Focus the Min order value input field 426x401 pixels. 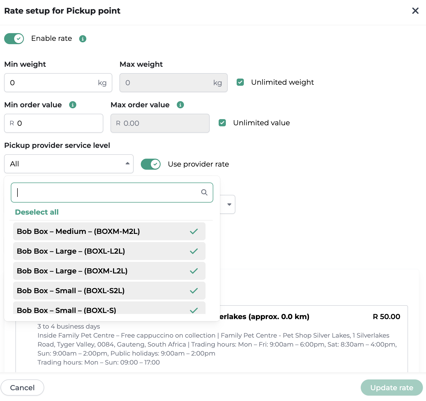[x=54, y=123]
